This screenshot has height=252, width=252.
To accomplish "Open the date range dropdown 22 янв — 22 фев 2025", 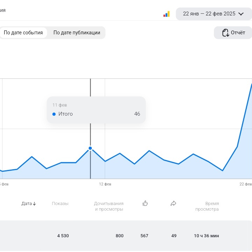I will 214,14.
